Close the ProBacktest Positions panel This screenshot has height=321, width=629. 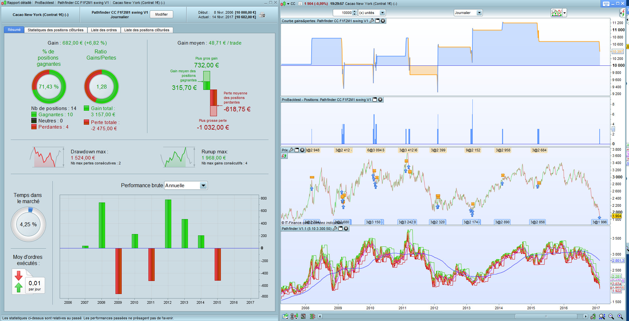coord(380,100)
